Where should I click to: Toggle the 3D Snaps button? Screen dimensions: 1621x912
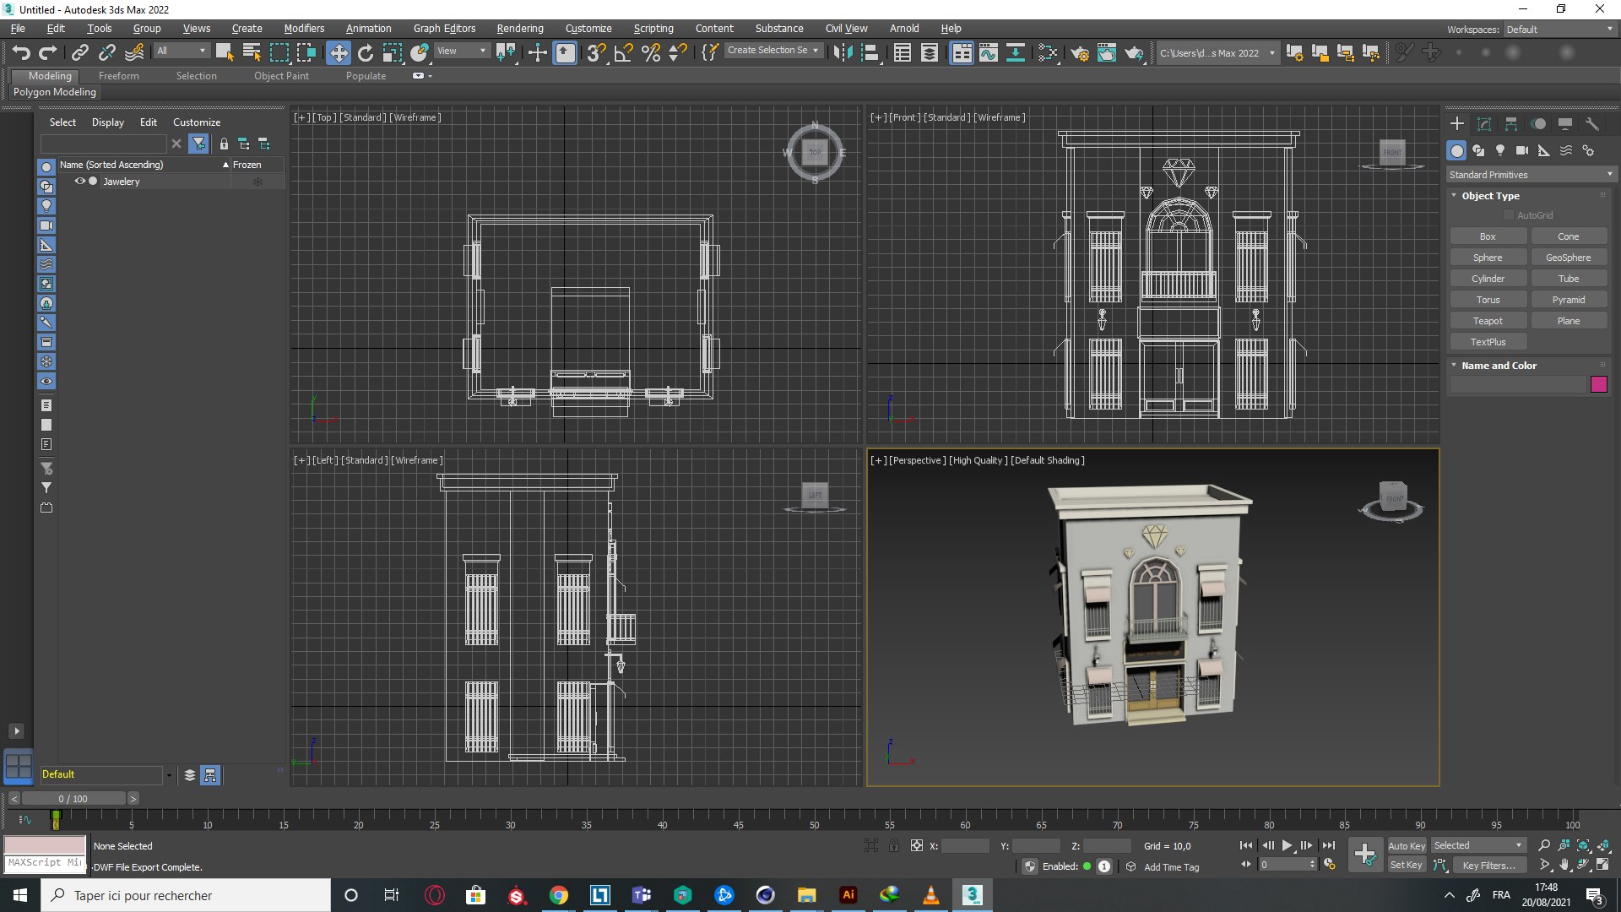tap(596, 52)
